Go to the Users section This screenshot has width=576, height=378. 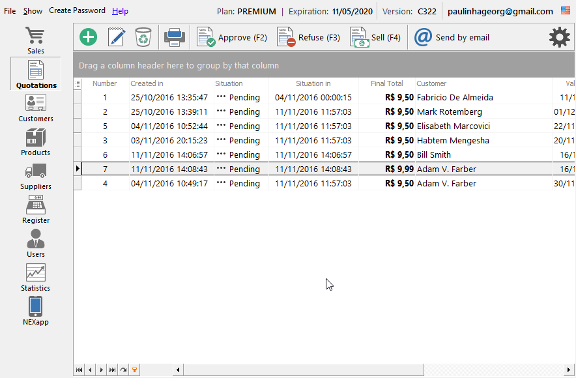tap(36, 243)
